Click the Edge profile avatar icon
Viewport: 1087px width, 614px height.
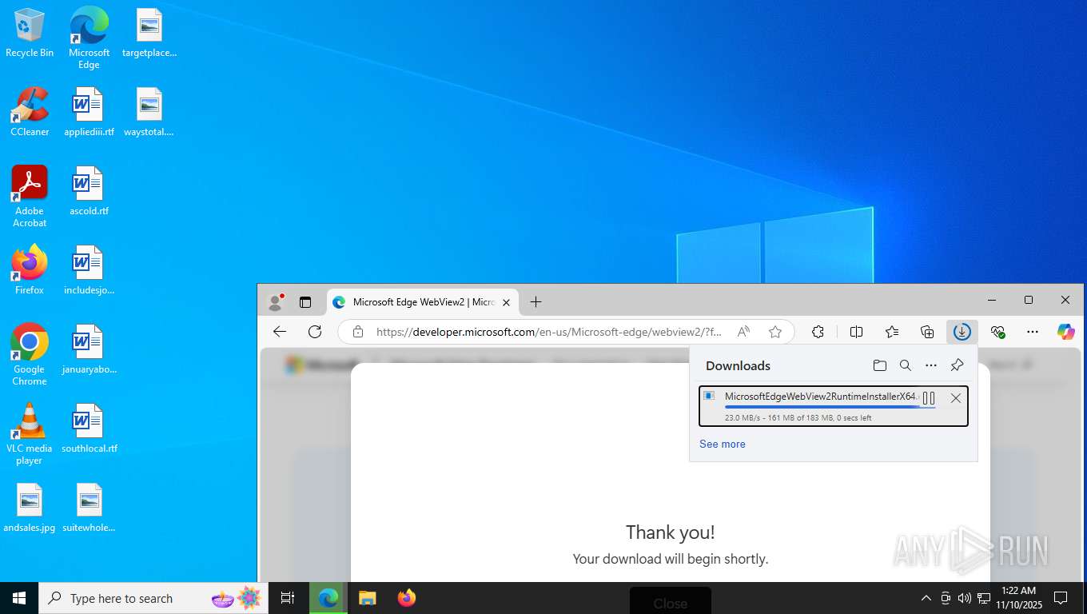pos(276,301)
